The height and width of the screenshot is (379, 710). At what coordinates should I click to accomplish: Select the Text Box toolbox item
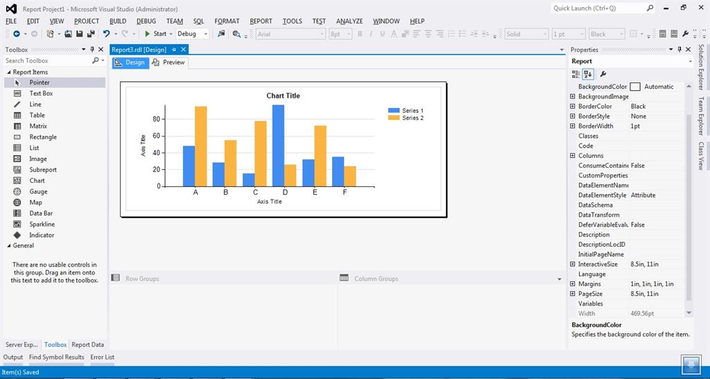tap(55, 93)
